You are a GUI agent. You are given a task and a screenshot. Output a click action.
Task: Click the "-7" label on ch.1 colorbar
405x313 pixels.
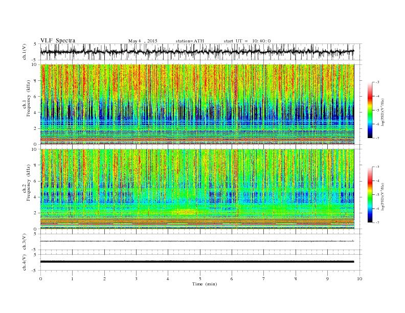coord(377,138)
